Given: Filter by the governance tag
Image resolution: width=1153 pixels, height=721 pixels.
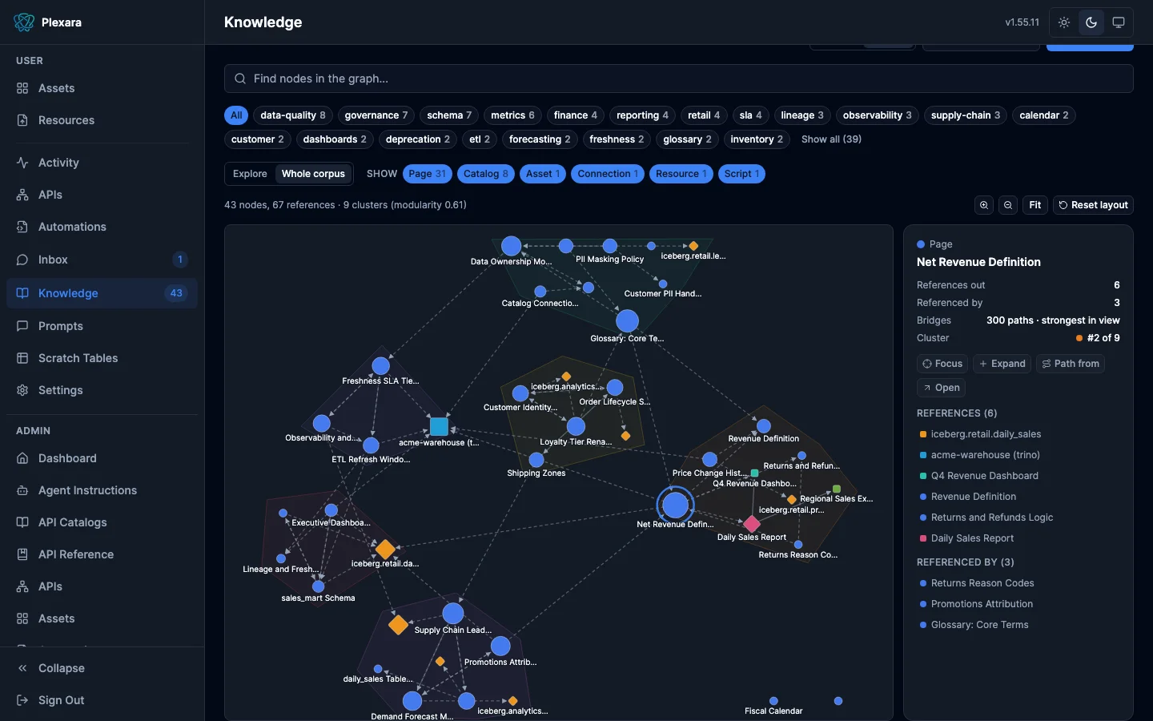Looking at the screenshot, I should coord(376,115).
